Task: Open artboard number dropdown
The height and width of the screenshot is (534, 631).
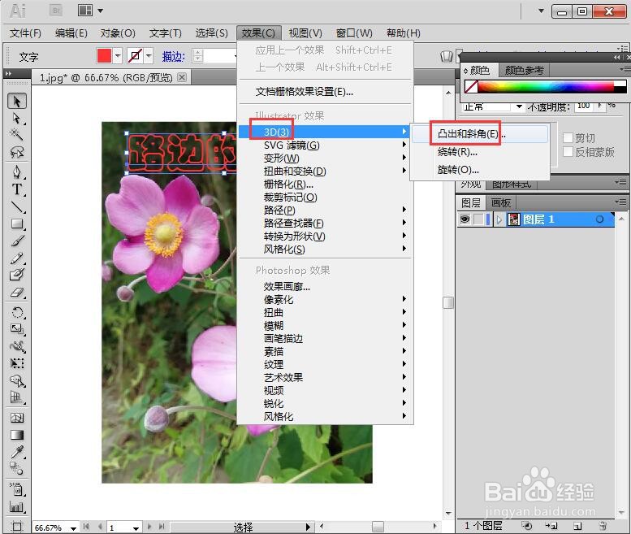Action: point(136,527)
